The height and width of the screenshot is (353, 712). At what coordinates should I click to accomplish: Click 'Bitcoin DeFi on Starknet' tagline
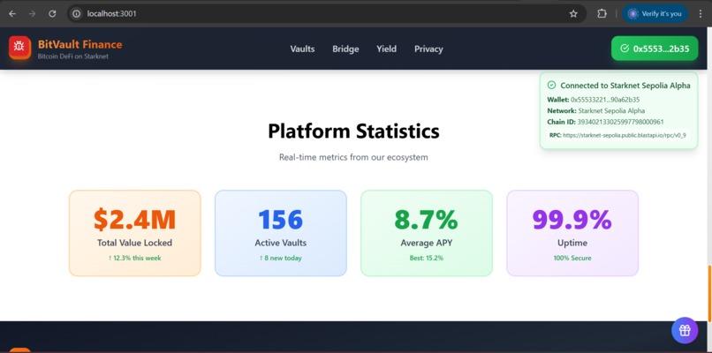point(73,56)
